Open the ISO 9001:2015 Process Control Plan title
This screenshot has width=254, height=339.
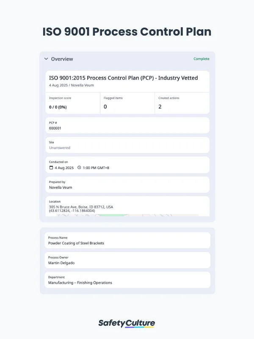coord(123,78)
